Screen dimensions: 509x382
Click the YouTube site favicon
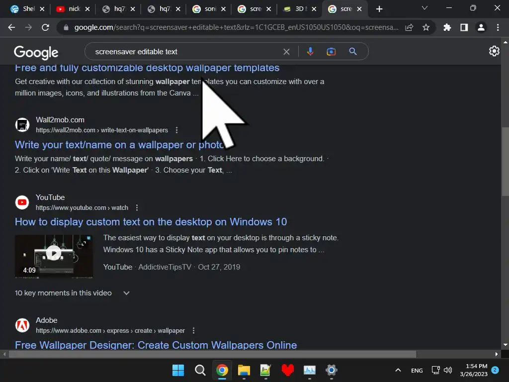tap(22, 202)
